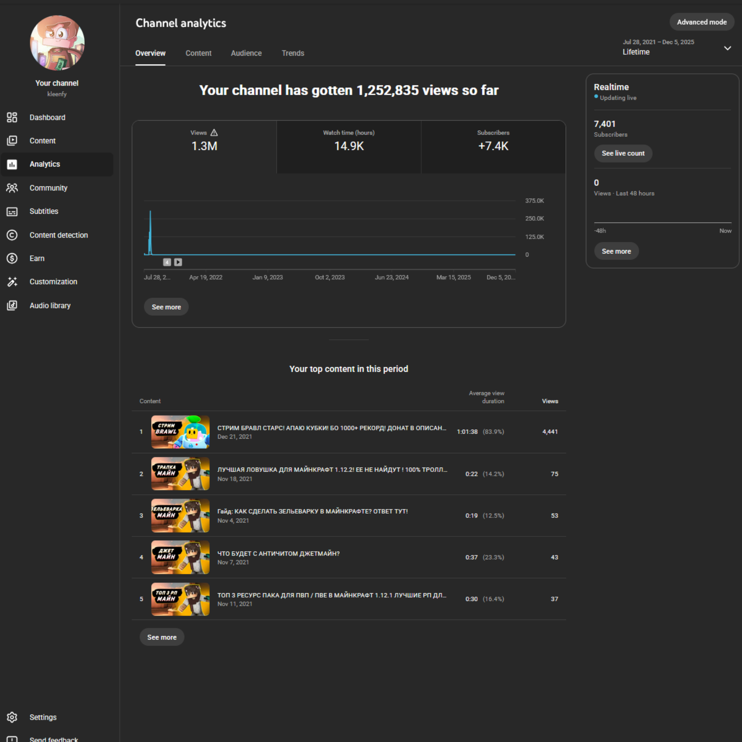Screen dimensions: 742x742
Task: Open the Brawl Stars stream thumbnail
Action: point(180,432)
